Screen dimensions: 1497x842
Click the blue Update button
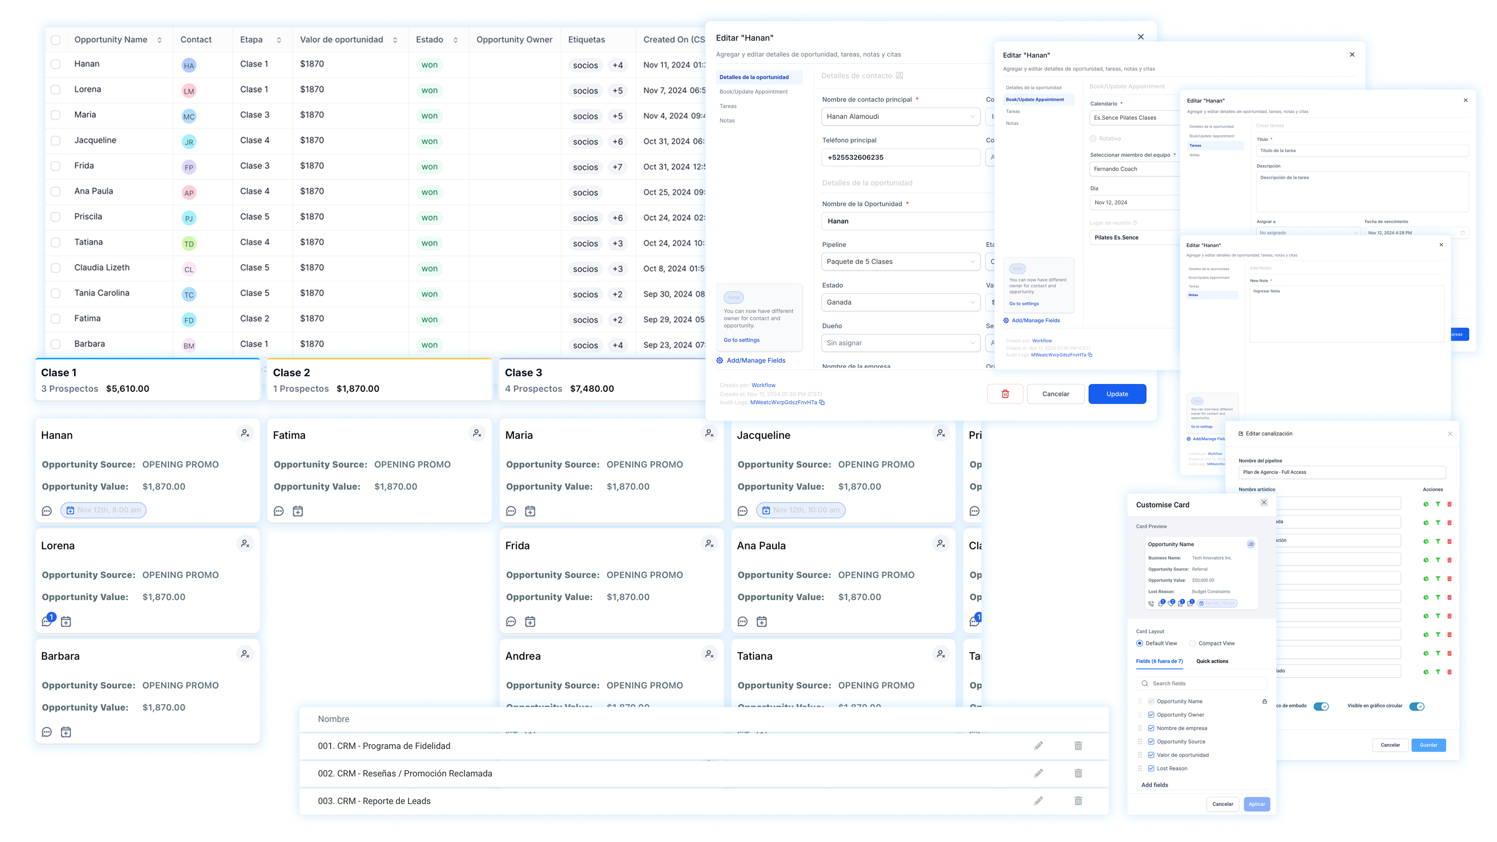coord(1117,394)
